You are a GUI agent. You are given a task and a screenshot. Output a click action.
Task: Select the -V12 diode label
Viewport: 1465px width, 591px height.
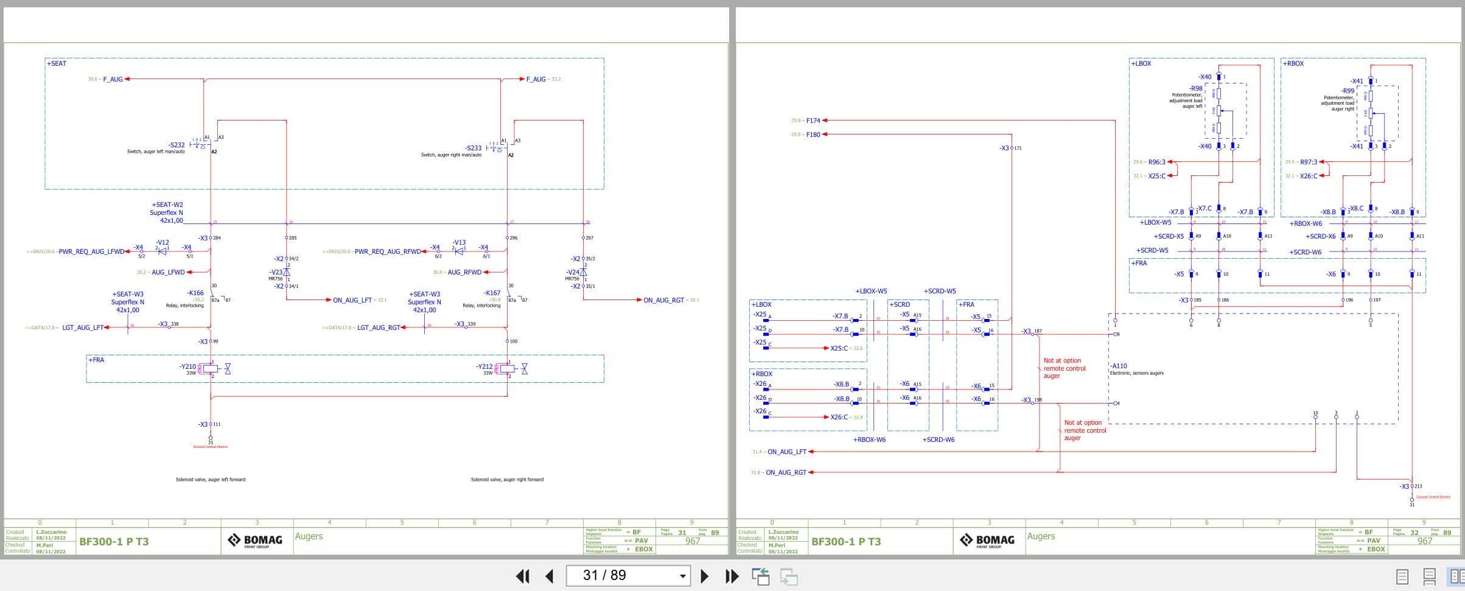point(163,242)
